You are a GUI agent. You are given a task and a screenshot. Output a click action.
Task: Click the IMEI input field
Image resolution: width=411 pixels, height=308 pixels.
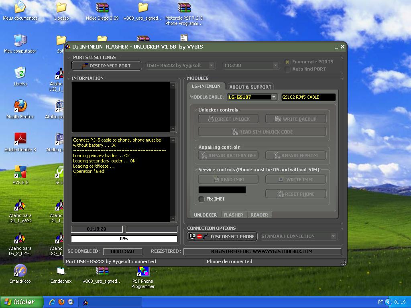click(x=222, y=190)
